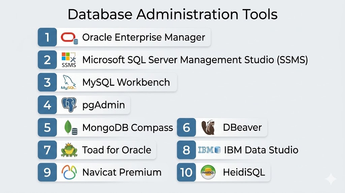Click the sparkle star in bottom corner
This screenshot has width=345, height=193.
(331, 179)
